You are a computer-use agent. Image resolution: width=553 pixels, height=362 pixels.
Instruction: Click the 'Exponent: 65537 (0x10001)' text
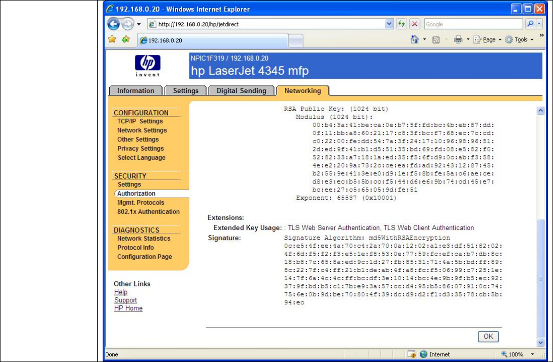coord(346,198)
